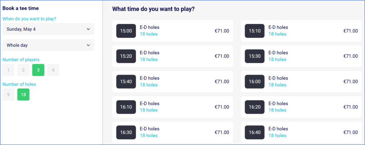This screenshot has height=145, width=365.
Task: Select the 15:40 tee time card
Action: [173, 82]
